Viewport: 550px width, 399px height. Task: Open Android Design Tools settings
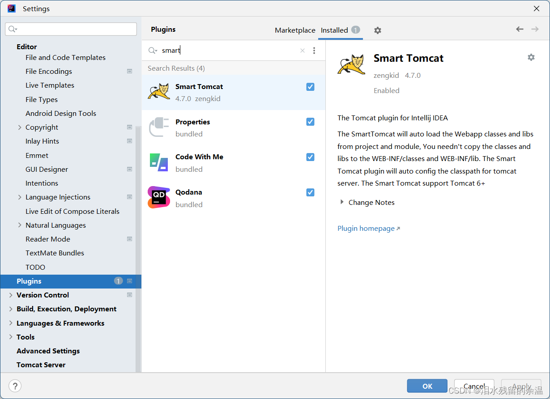point(61,113)
